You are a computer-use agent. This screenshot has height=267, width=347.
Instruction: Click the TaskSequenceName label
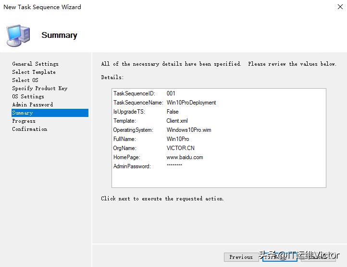coord(138,103)
